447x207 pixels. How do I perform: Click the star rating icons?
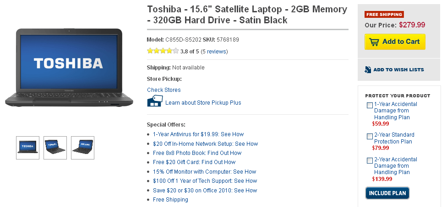(163, 51)
